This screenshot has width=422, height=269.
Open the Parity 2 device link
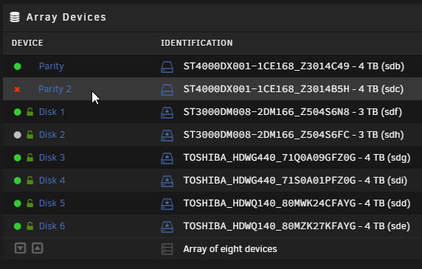coord(55,89)
